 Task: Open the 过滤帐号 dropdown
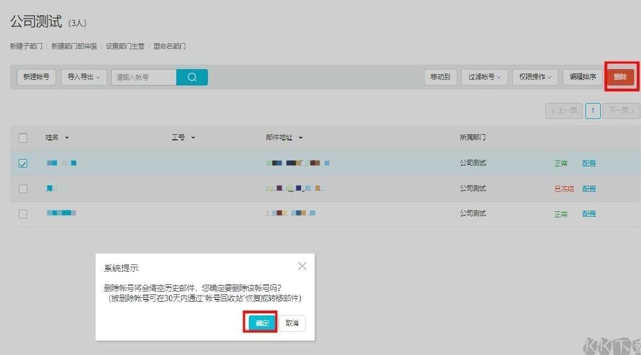tap(485, 77)
